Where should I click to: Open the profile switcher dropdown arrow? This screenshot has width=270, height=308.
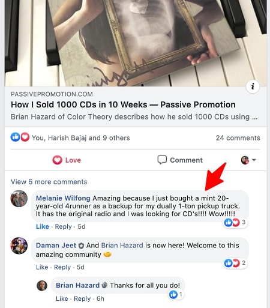coord(254,160)
